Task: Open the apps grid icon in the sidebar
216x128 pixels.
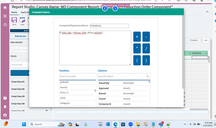Action: click(5, 16)
